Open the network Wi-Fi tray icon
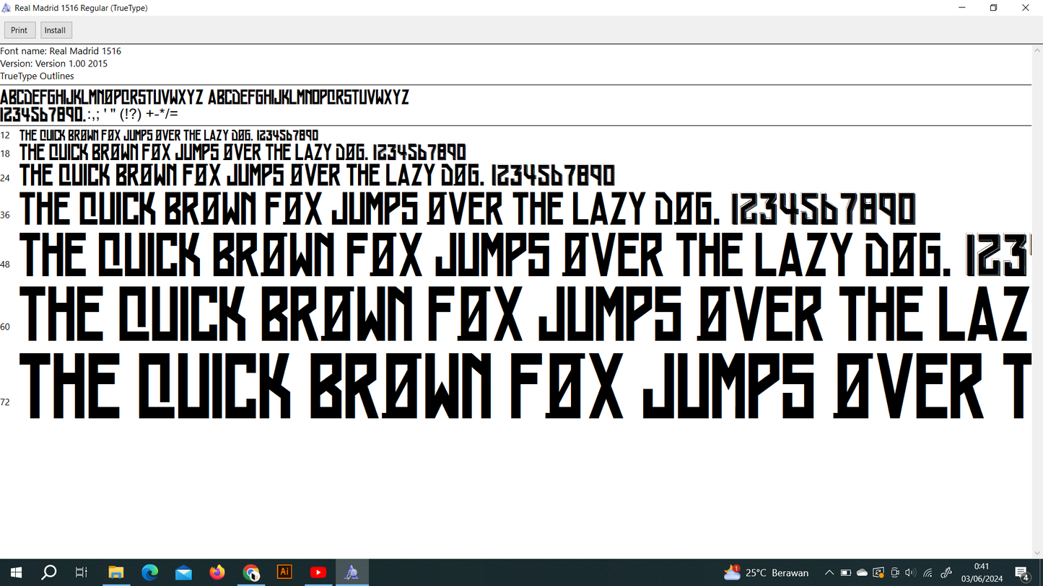The width and height of the screenshot is (1043, 586). pos(928,573)
